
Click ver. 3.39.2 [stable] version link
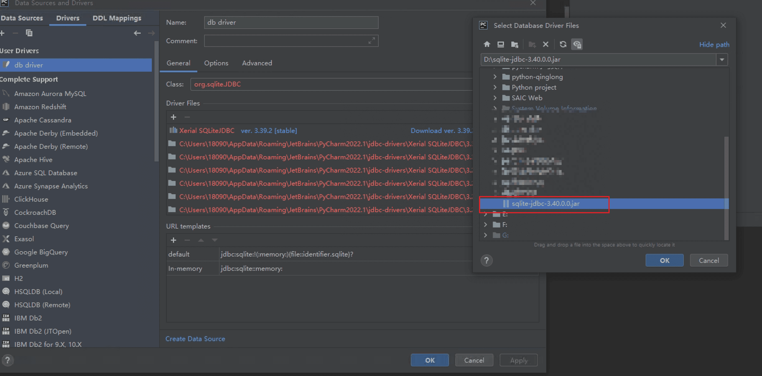(x=269, y=131)
